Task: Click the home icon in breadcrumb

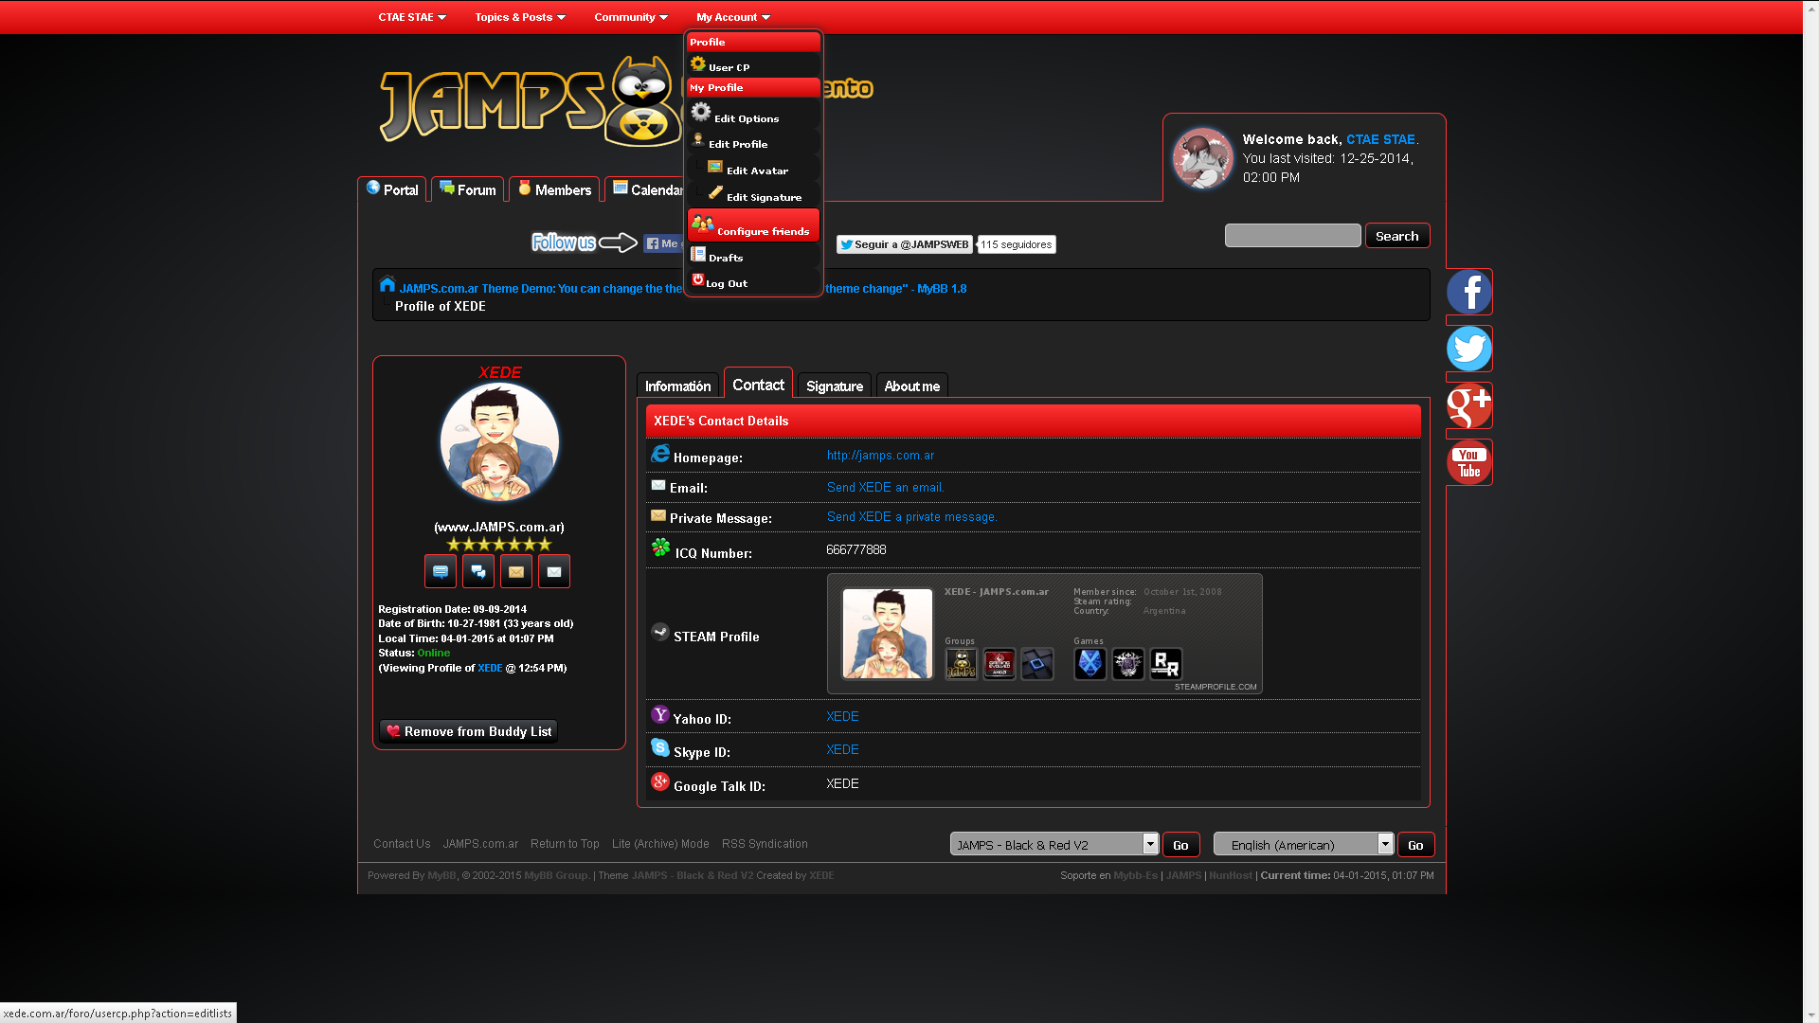Action: pyautogui.click(x=387, y=285)
